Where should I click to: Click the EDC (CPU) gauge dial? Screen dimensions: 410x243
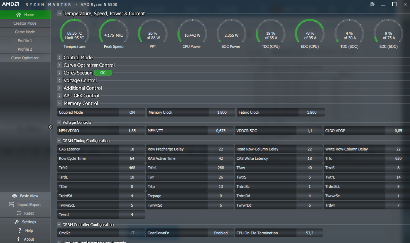310,32
